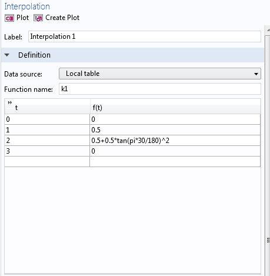270x276 pixels.
Task: Click the table corner double-arrow icon
Action: (x=10, y=102)
